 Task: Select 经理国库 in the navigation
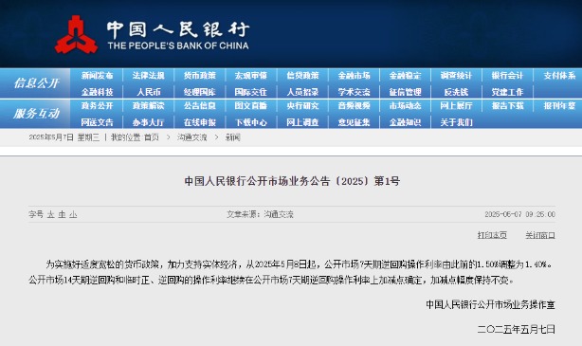click(x=199, y=92)
